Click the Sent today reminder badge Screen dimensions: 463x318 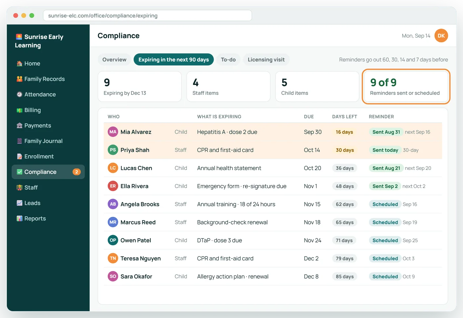385,150
